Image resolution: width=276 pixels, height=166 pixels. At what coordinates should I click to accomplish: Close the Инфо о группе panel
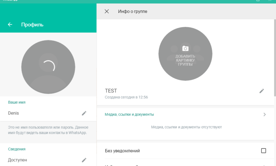click(107, 11)
